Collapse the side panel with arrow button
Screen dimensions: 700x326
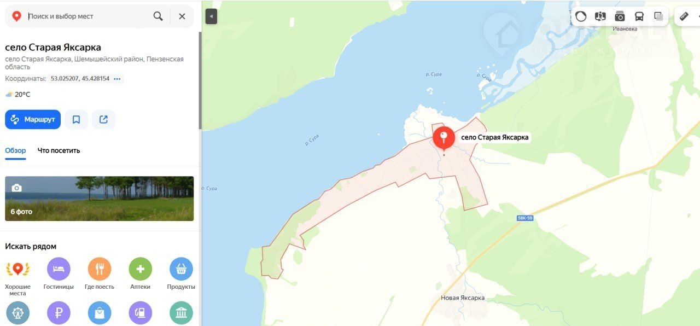click(211, 16)
